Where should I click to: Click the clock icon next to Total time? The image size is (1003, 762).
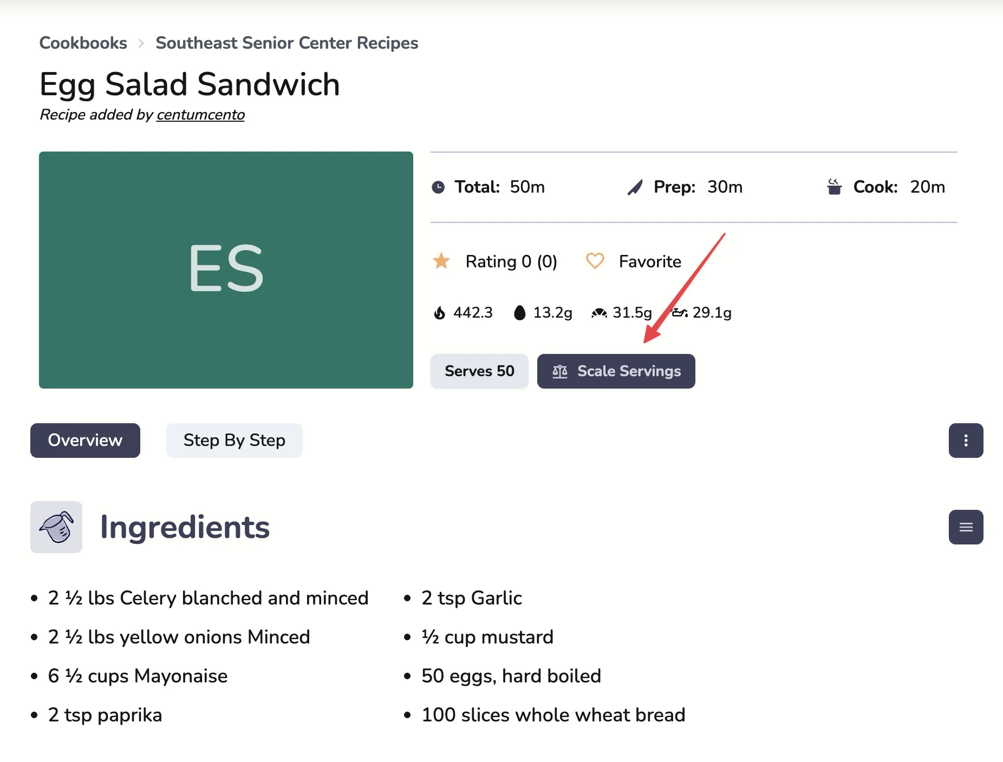[439, 187]
